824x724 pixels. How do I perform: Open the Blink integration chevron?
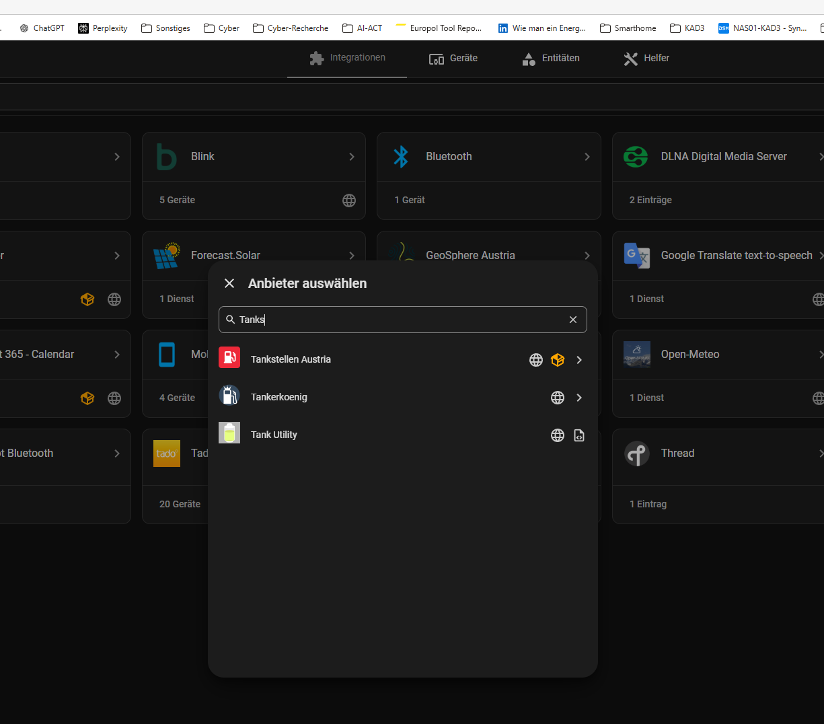[352, 157]
